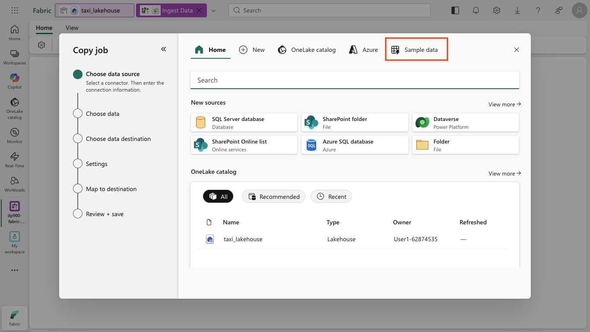Image resolution: width=590 pixels, height=332 pixels.
Task: Click View more for OneLake catalog
Action: (x=504, y=173)
